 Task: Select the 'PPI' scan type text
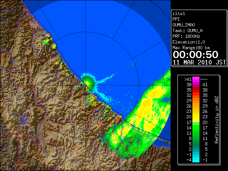coord(176,19)
